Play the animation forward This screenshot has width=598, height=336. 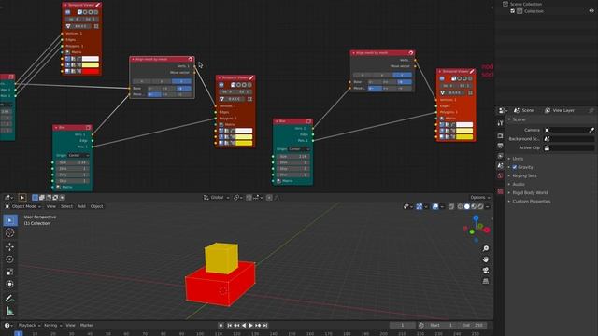coord(250,326)
